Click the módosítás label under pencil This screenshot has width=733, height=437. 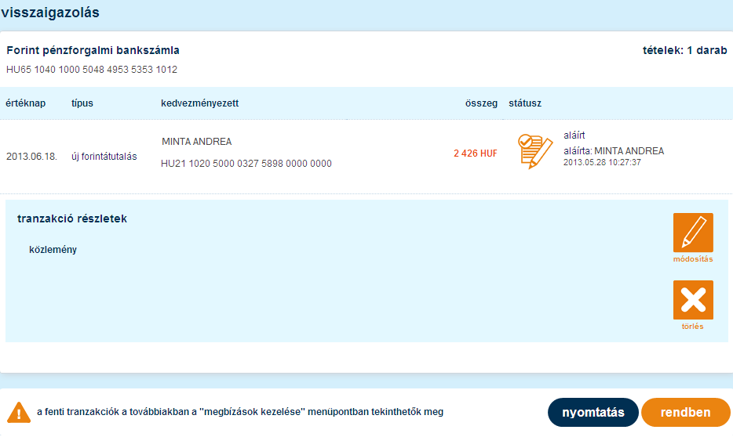(x=693, y=259)
